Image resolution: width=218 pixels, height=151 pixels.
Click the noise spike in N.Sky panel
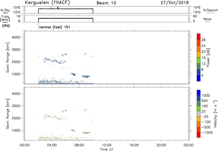[x=58, y=8]
